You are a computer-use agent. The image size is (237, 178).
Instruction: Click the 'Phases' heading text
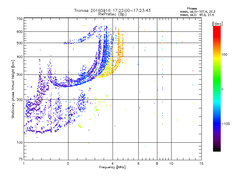(x=192, y=9)
